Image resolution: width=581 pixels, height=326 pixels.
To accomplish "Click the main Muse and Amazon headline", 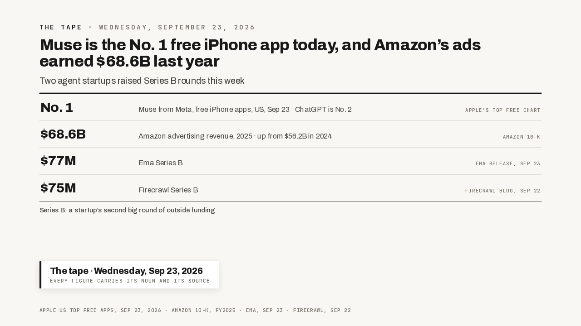I will tap(260, 53).
